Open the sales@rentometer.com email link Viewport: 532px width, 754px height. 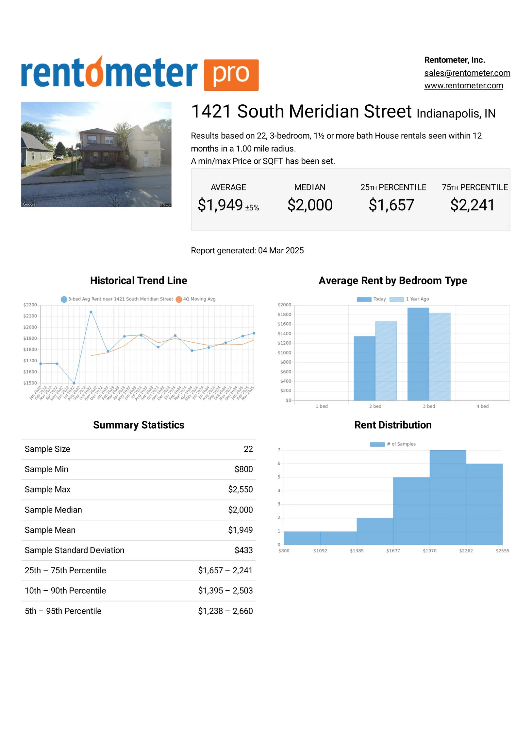[467, 73]
